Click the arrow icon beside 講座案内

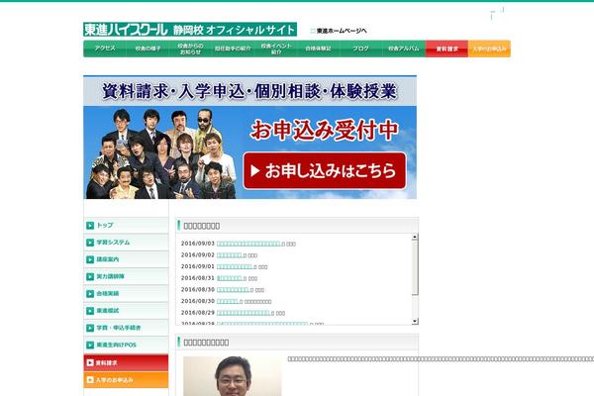pos(90,259)
